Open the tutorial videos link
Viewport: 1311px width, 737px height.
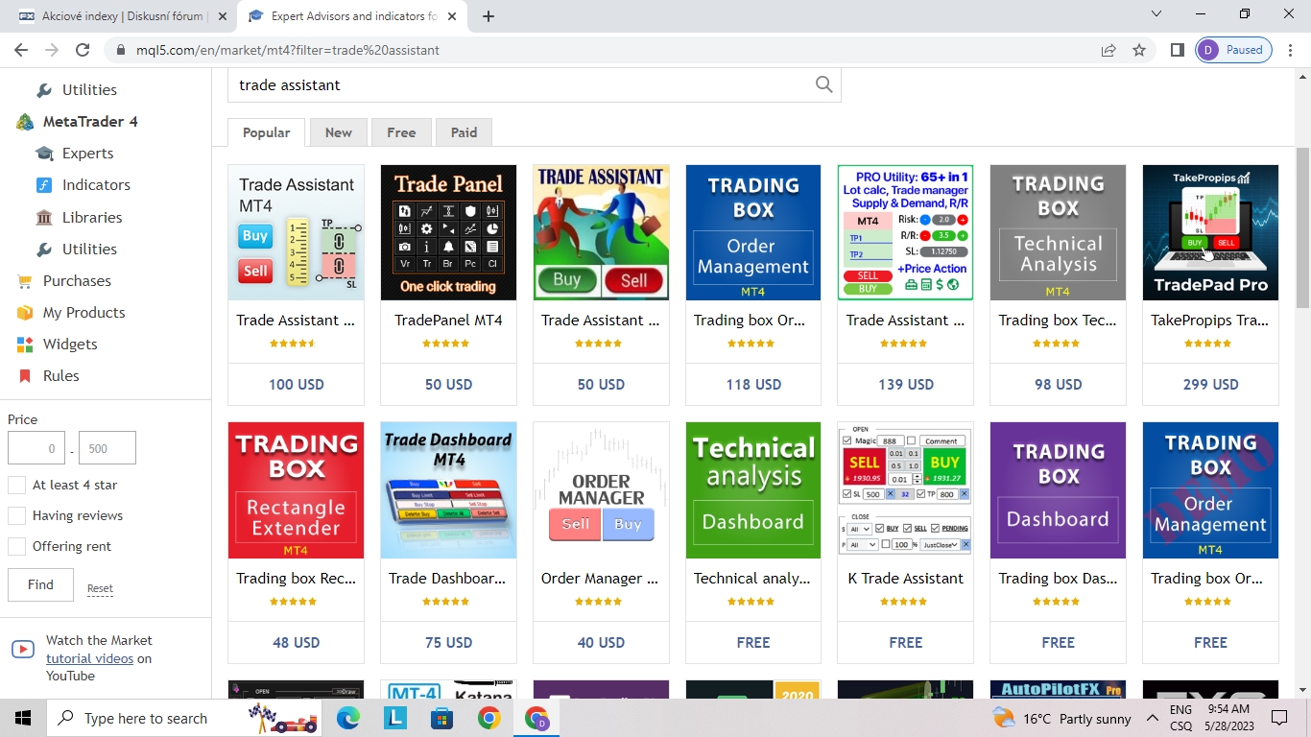point(89,658)
